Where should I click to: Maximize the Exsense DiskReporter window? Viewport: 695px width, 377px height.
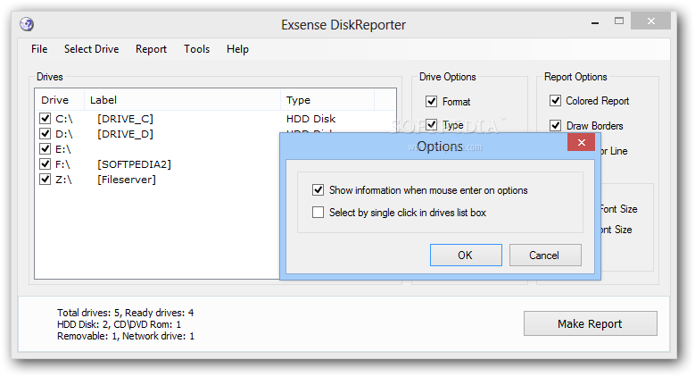point(619,21)
